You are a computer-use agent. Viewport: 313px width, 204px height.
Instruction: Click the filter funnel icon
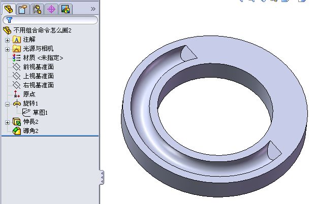point(9,20)
